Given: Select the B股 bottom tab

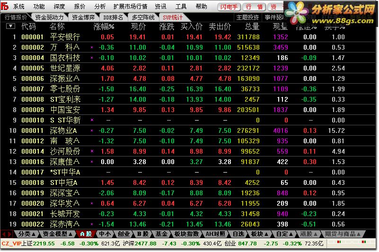Looking at the screenshot, I should tap(142, 234).
